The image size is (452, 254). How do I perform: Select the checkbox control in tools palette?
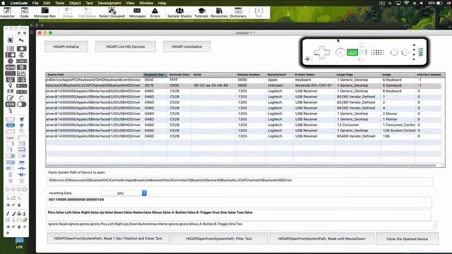[x=22, y=119]
